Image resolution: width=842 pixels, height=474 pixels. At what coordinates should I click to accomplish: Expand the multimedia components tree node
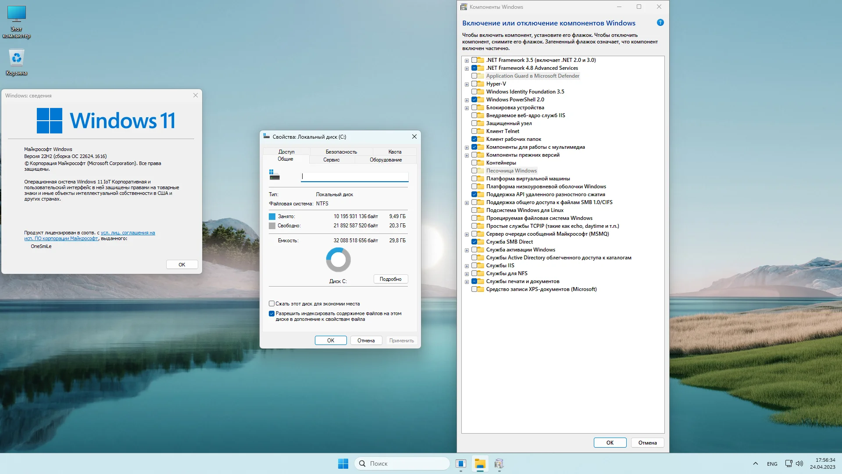tap(467, 147)
